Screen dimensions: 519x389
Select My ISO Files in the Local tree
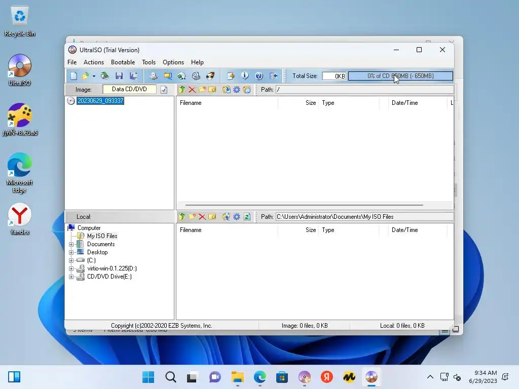click(x=102, y=236)
